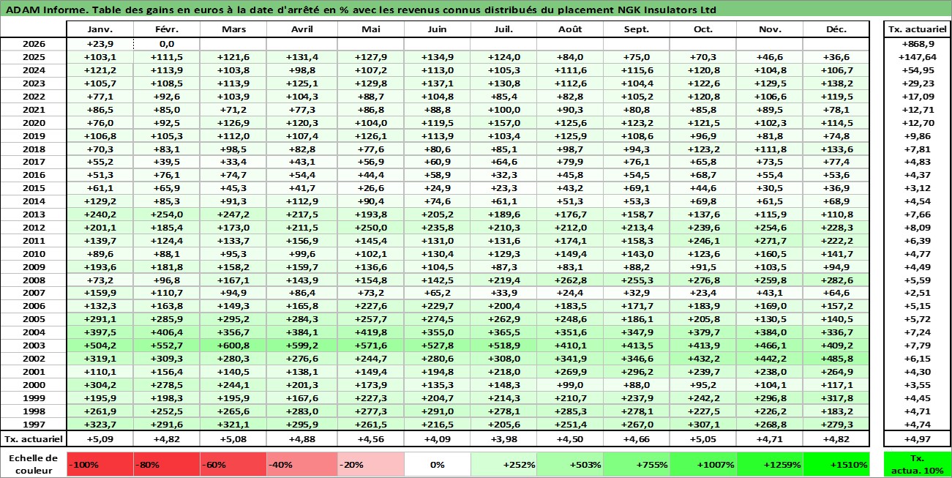Click the +755% green color swatch

(x=636, y=464)
